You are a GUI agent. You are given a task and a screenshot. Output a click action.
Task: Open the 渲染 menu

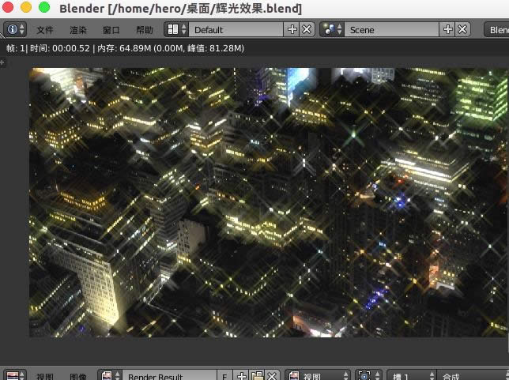coord(78,30)
